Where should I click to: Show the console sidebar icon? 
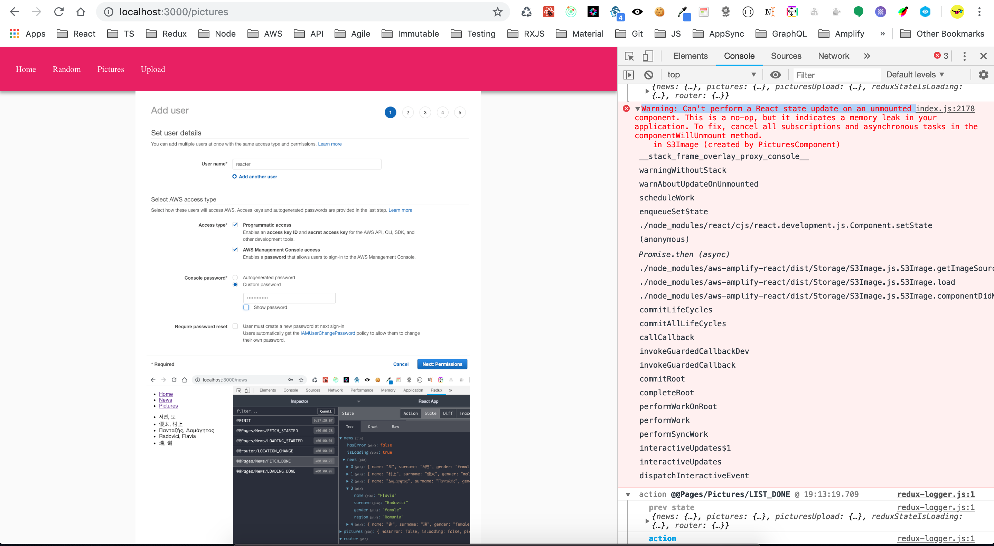pos(629,75)
